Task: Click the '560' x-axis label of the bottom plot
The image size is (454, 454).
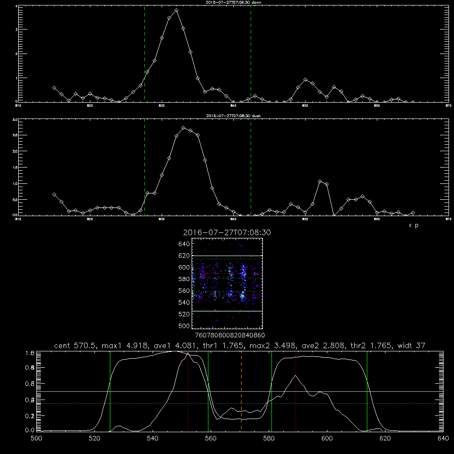Action: click(211, 439)
